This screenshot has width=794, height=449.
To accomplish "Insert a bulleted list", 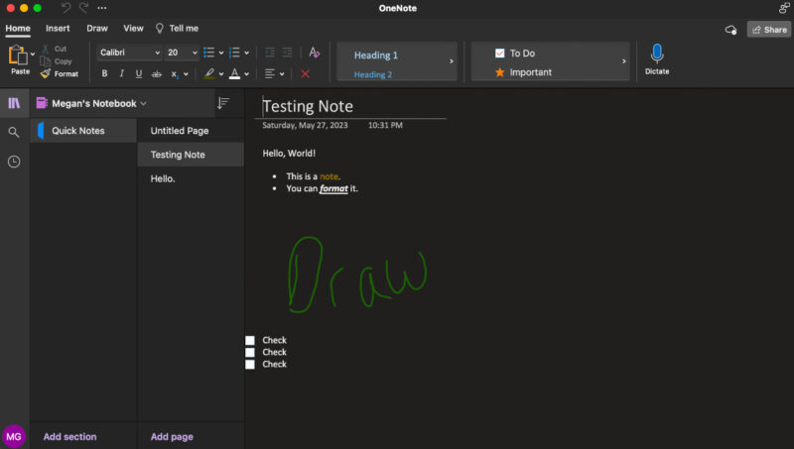I will [208, 53].
